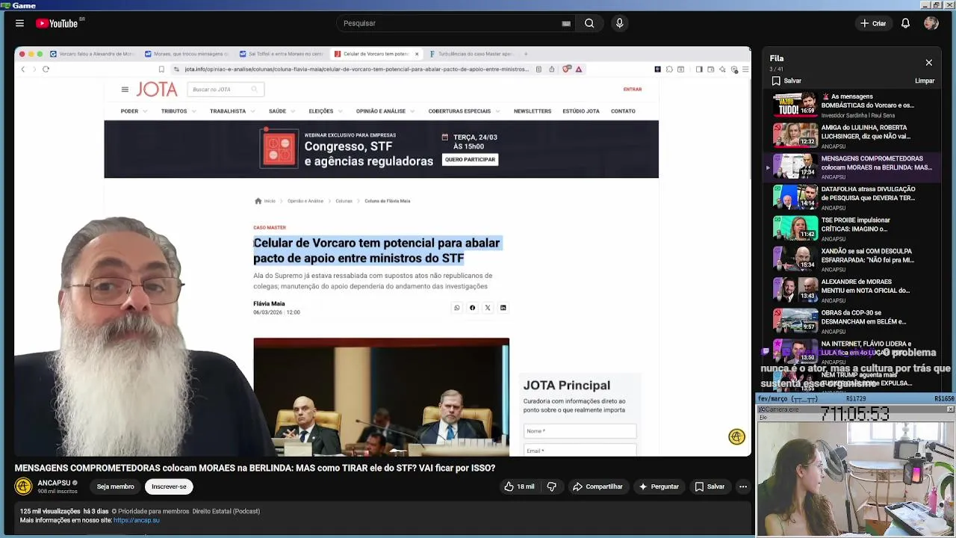The width and height of the screenshot is (956, 538).
Task: Open queue video OBRAS da COP-30 se DESMANCHAM
Action: point(852,321)
